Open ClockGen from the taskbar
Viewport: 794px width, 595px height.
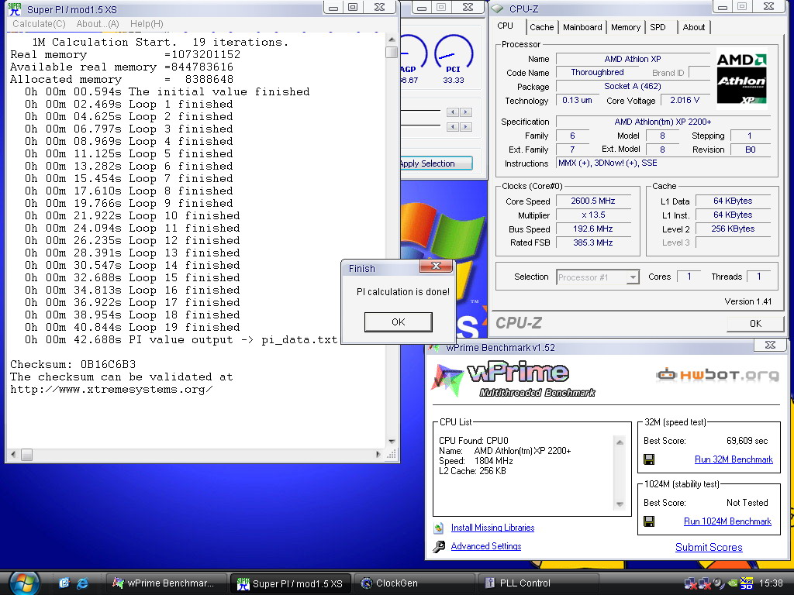(x=414, y=583)
